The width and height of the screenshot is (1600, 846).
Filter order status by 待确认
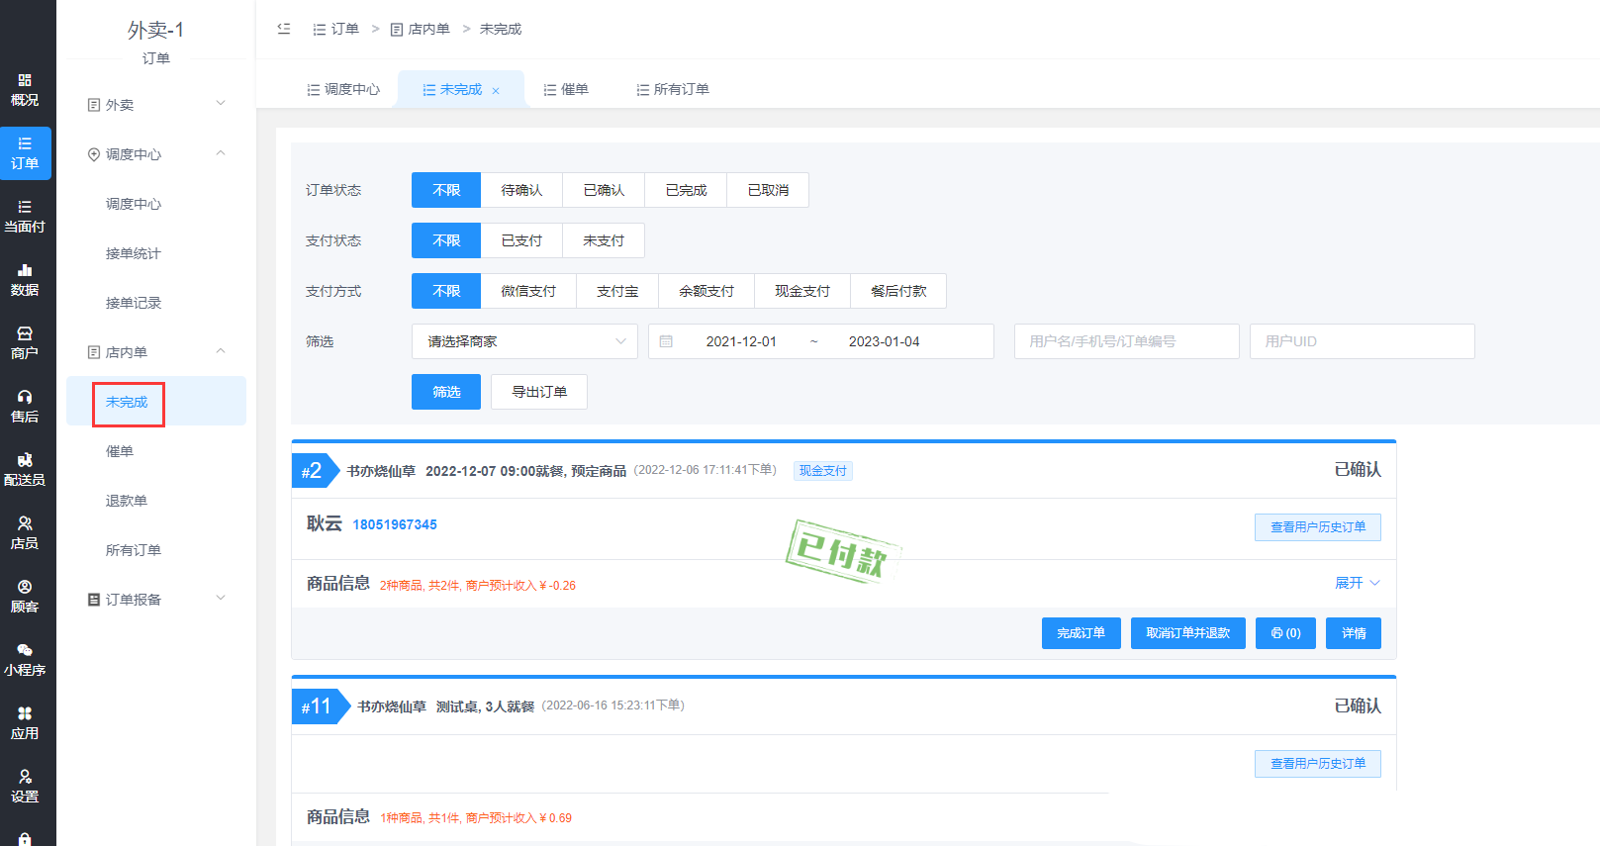click(521, 190)
